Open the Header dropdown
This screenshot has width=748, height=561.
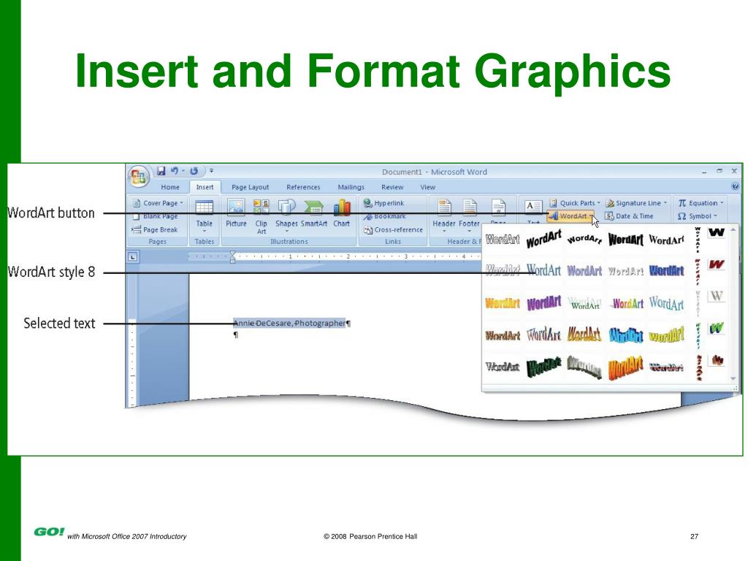point(444,215)
